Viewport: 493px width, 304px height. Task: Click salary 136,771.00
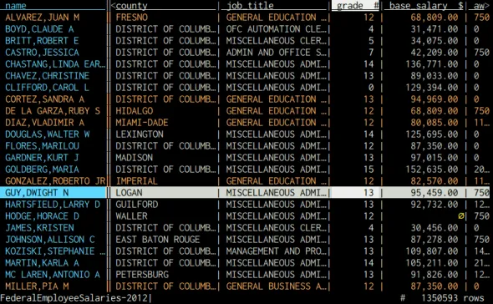(x=432, y=64)
